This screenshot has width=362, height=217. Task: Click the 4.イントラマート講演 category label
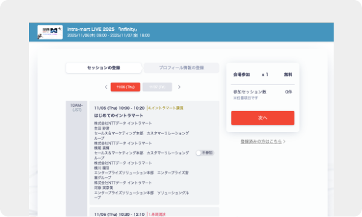coord(165,108)
